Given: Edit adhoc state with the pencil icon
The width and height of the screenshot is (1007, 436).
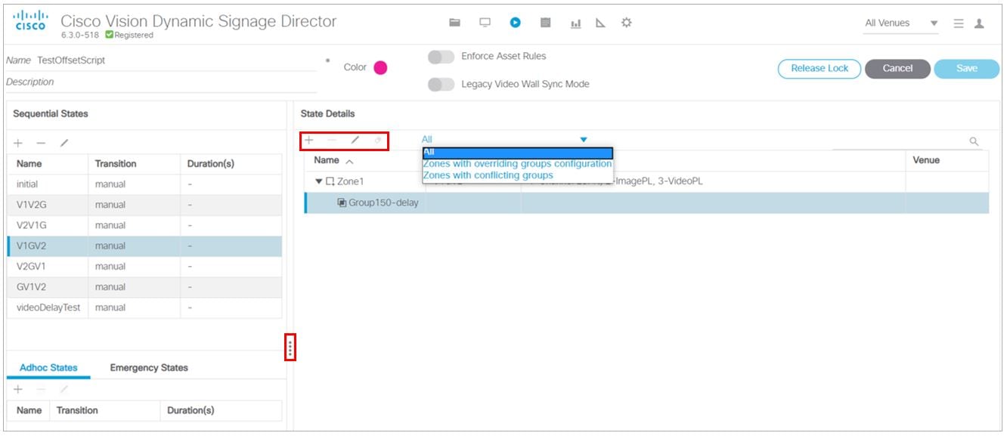Looking at the screenshot, I should [64, 389].
